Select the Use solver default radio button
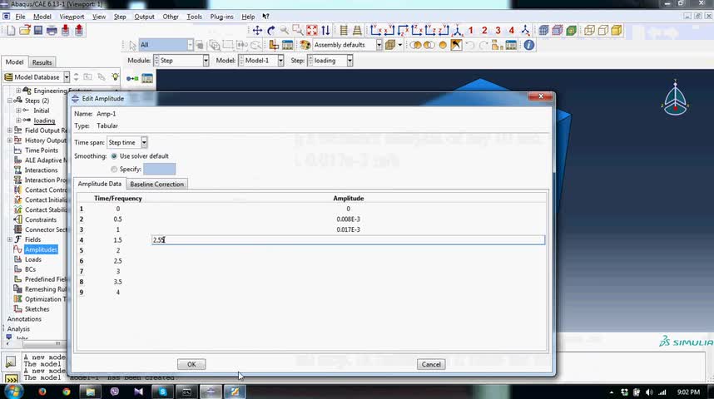 114,156
